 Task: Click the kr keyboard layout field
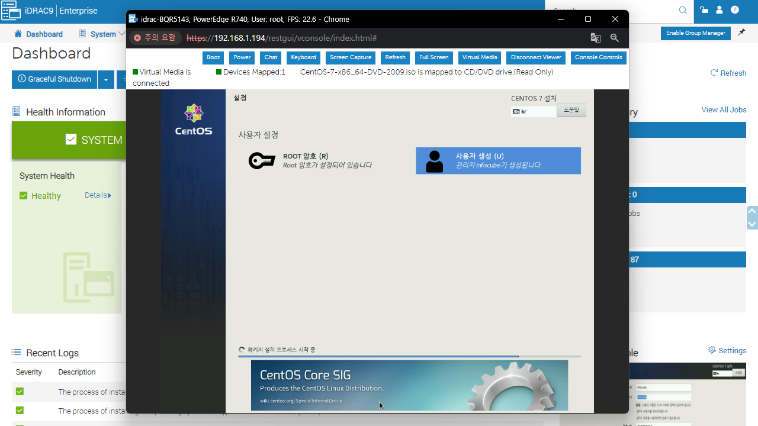(534, 111)
